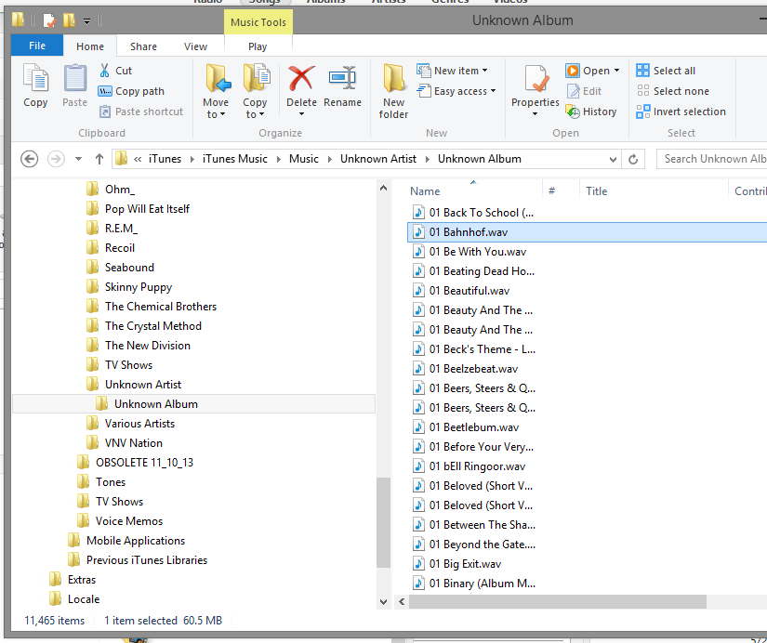Go up one folder level

[x=99, y=159]
